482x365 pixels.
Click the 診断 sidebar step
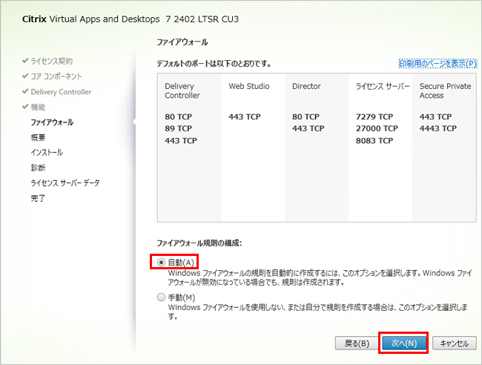[38, 168]
